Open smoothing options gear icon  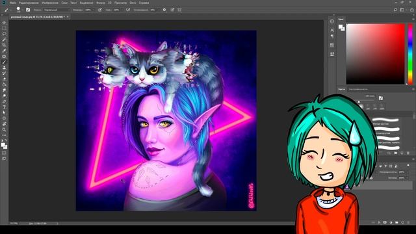coord(164,10)
